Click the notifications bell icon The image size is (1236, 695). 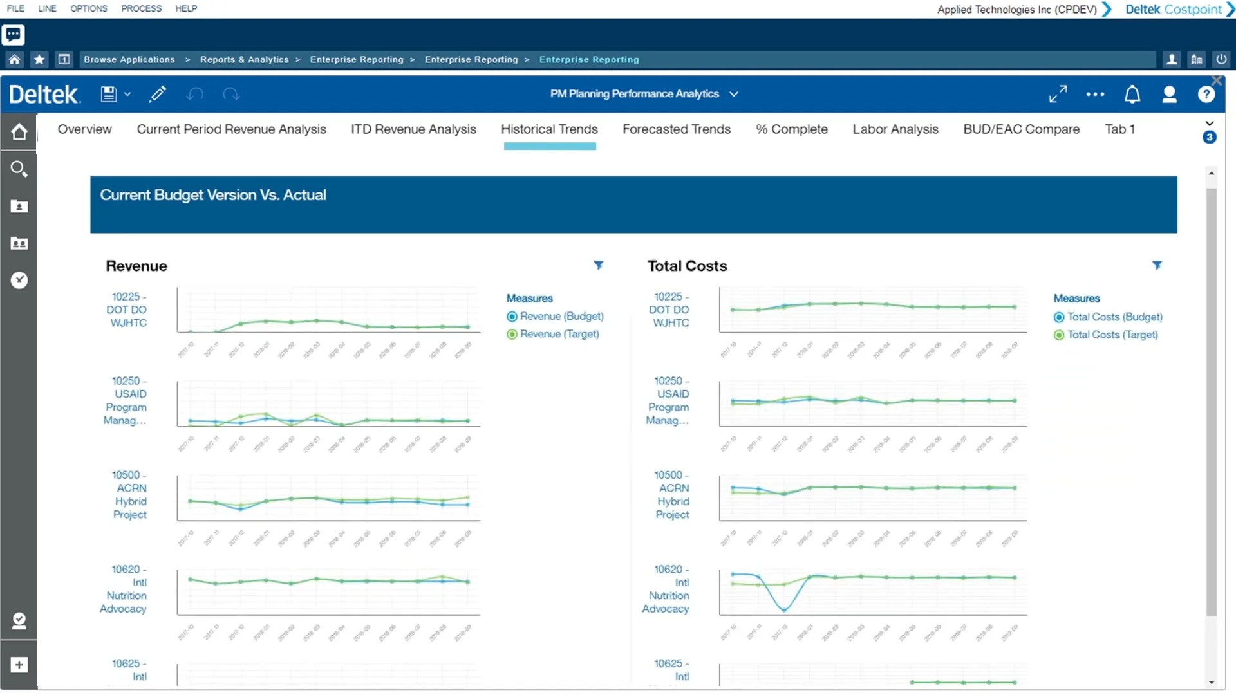pyautogui.click(x=1132, y=94)
